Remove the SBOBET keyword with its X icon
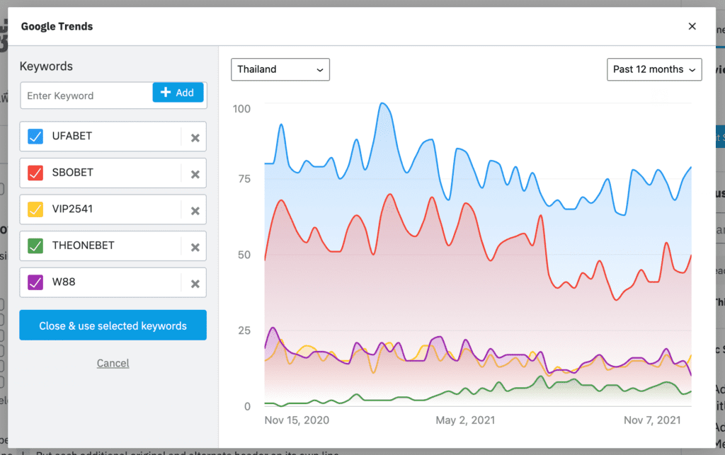This screenshot has width=725, height=455. (x=195, y=174)
